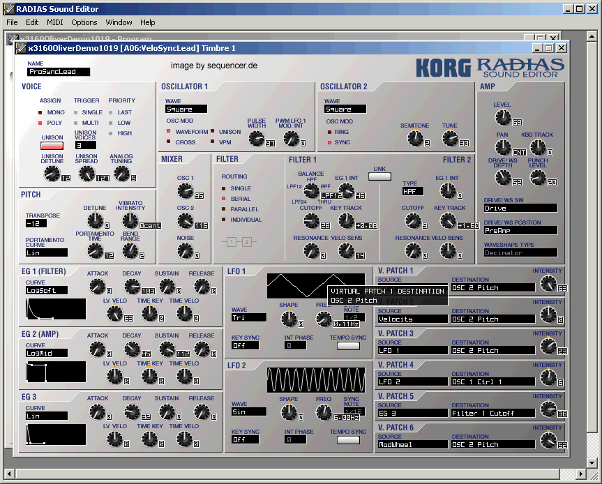
Task: Click the Mixer Noise level knob
Action: click(x=185, y=251)
